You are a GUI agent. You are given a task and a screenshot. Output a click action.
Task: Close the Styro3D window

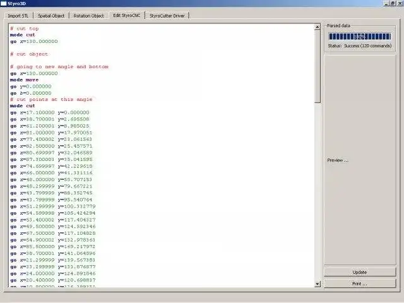[x=400, y=3]
